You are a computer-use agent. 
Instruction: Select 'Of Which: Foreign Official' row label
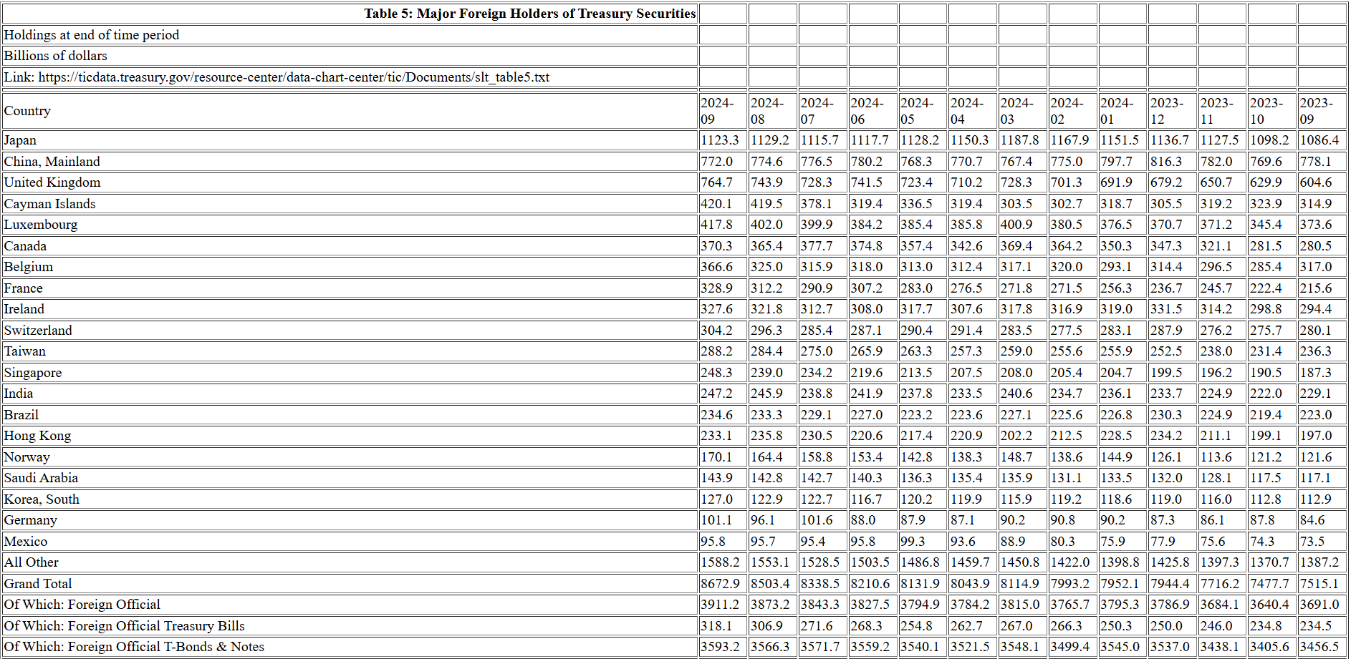coord(82,605)
